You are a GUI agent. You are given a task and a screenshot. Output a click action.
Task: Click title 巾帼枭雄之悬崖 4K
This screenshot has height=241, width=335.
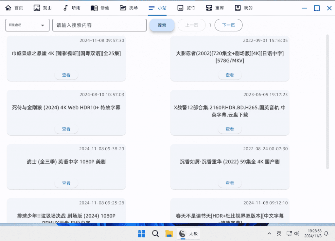click(x=66, y=53)
